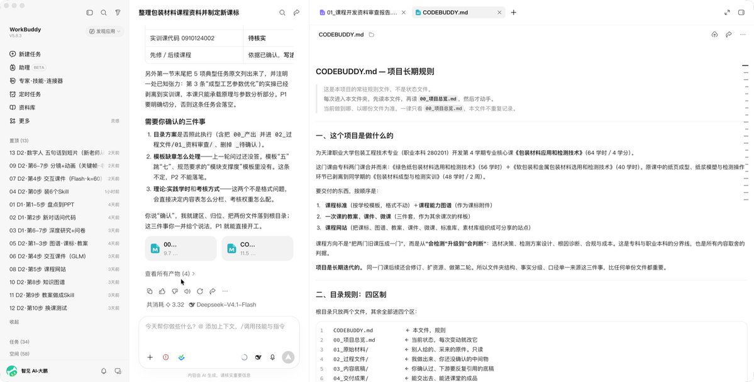Open task 02 D1·第2步 新对话问代码
Screen dimensions: 754x382
[64, 217]
